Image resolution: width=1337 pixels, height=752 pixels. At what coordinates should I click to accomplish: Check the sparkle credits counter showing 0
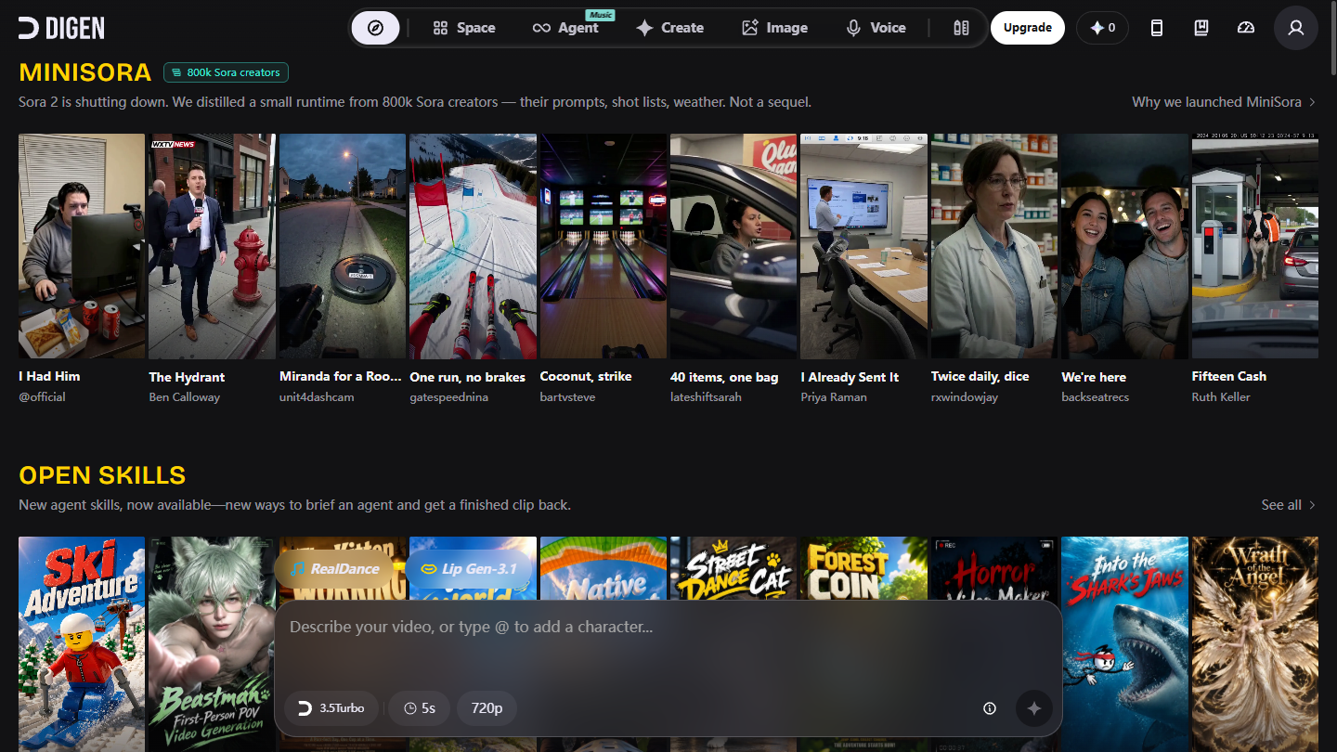pyautogui.click(x=1102, y=28)
